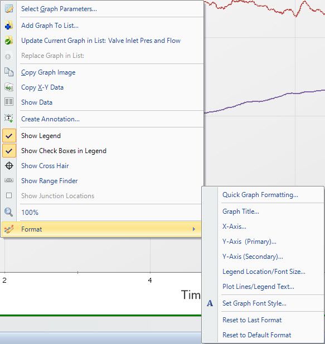Click the Select Graph Parameters icon

[9, 9]
